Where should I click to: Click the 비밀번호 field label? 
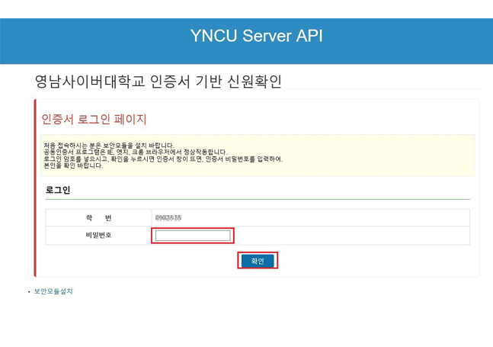[x=98, y=236]
